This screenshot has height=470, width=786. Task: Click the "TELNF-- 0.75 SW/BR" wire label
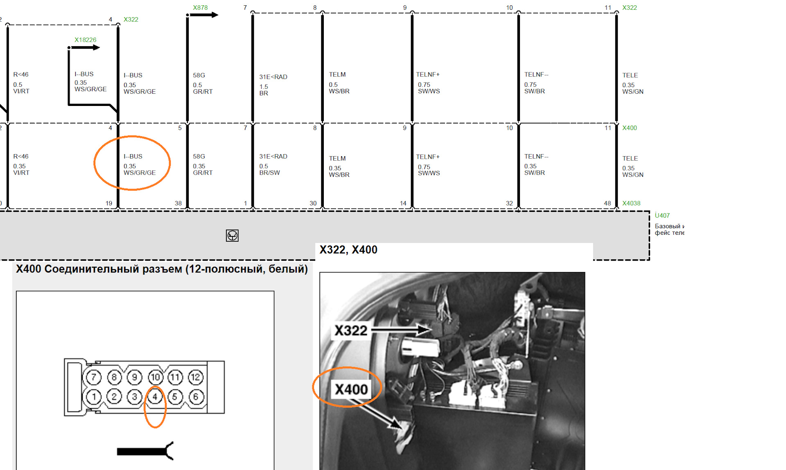point(536,83)
